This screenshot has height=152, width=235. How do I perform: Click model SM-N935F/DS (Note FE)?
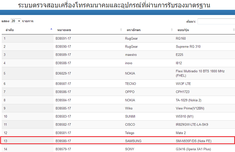point(194,141)
